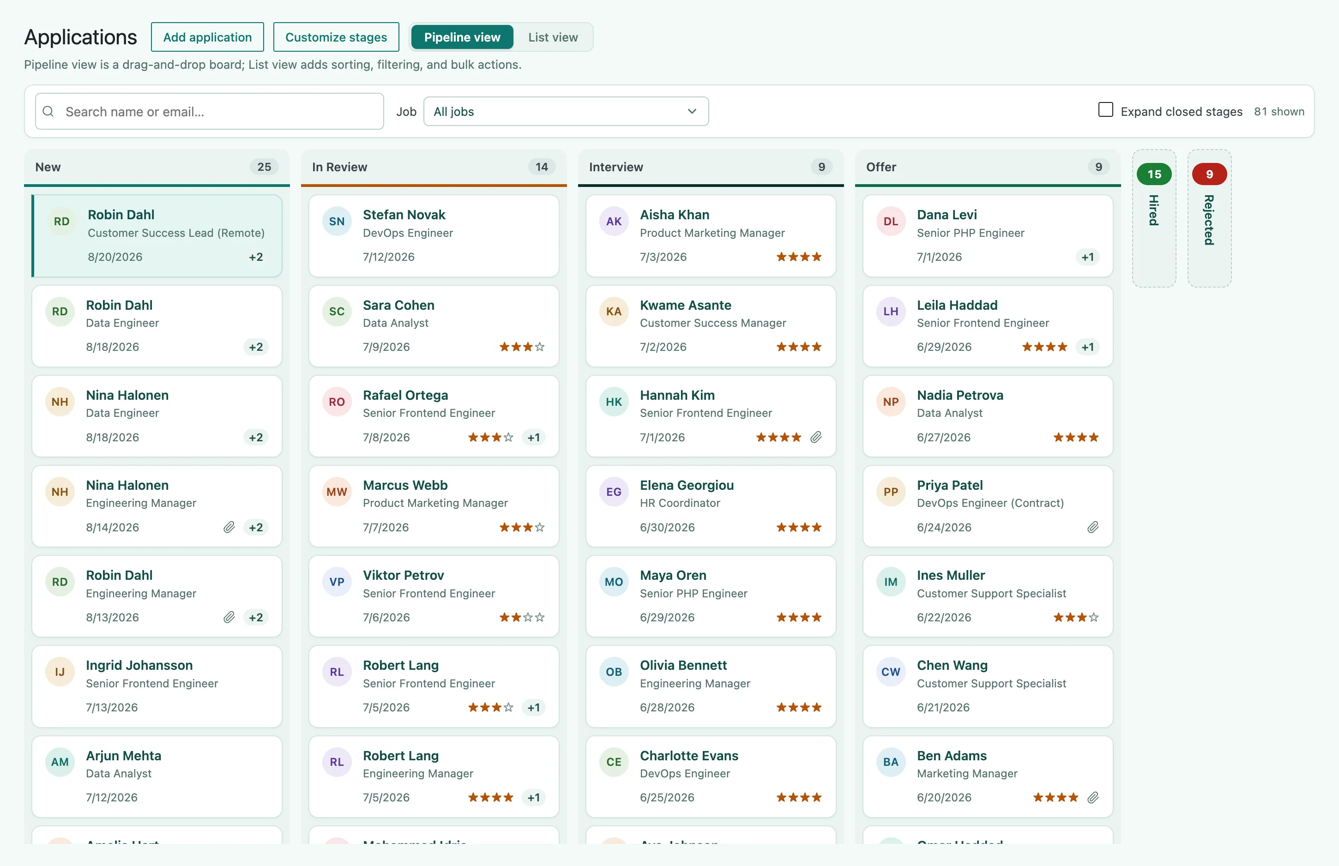Click Aisha Khan's AK avatar

tap(614, 221)
